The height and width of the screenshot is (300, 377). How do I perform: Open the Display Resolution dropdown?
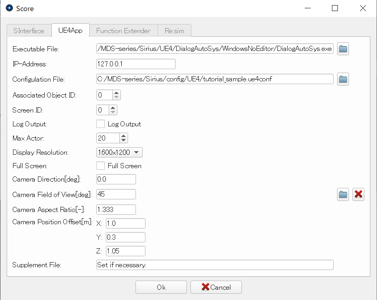tap(119, 152)
